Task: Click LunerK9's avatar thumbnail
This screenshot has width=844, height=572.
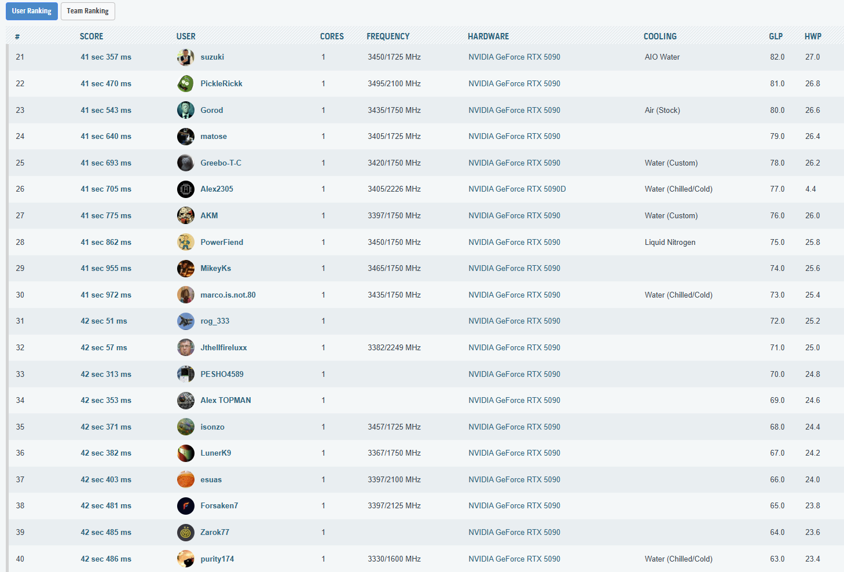Action: [185, 453]
